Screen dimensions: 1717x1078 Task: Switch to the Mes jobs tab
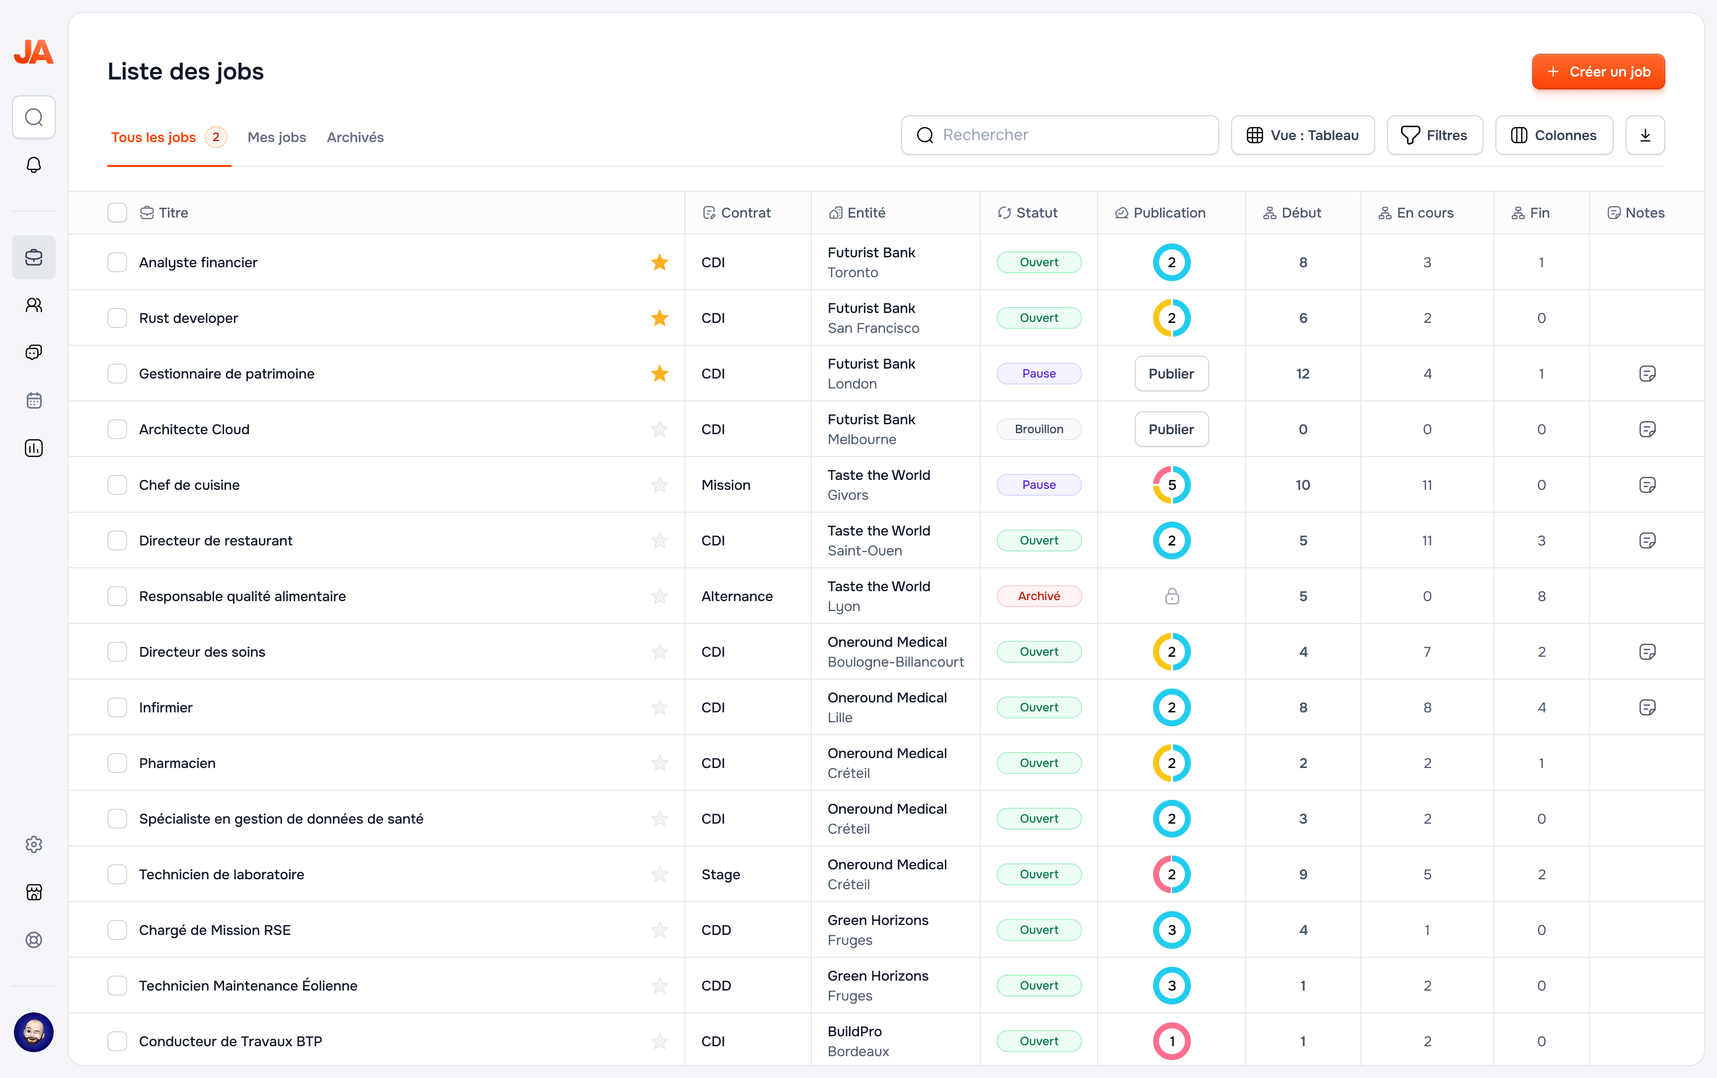click(x=277, y=137)
